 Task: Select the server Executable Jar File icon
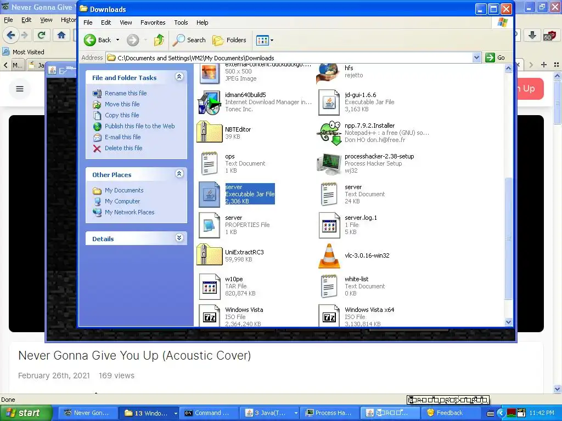[x=209, y=195]
